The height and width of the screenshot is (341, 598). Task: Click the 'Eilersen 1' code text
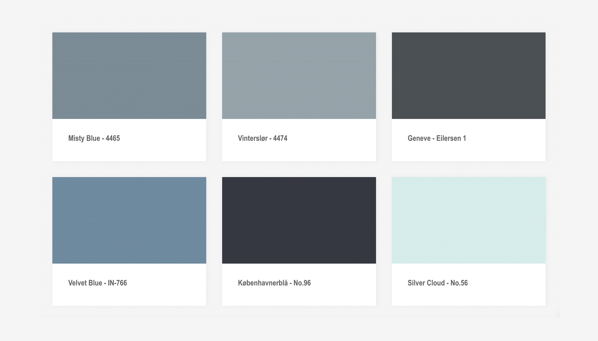[451, 138]
